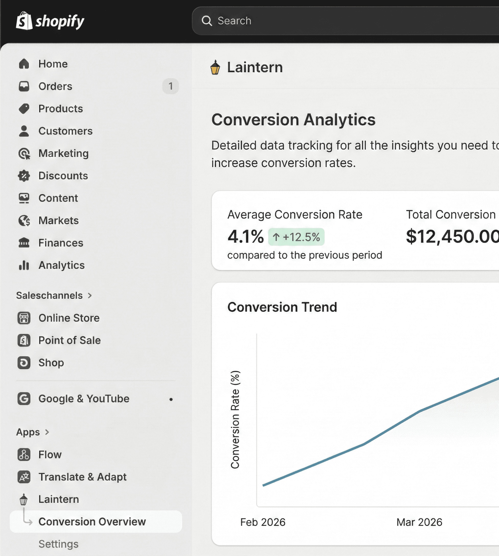This screenshot has width=499, height=556.
Task: Toggle the Orders notification badge
Action: point(171,86)
